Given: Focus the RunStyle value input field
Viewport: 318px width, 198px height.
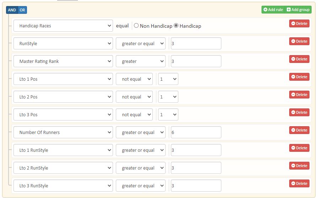Looking at the screenshot, I should (196, 43).
